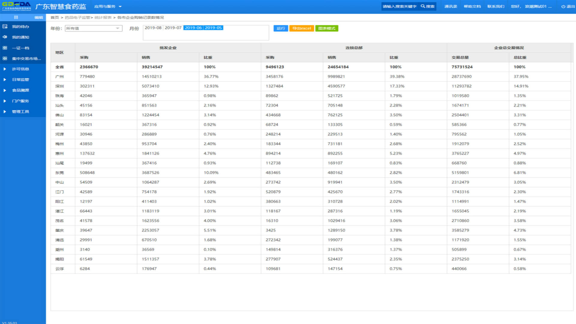This screenshot has width=576, height=324.
Task: Click the 中山 row label
Action: pyautogui.click(x=59, y=182)
